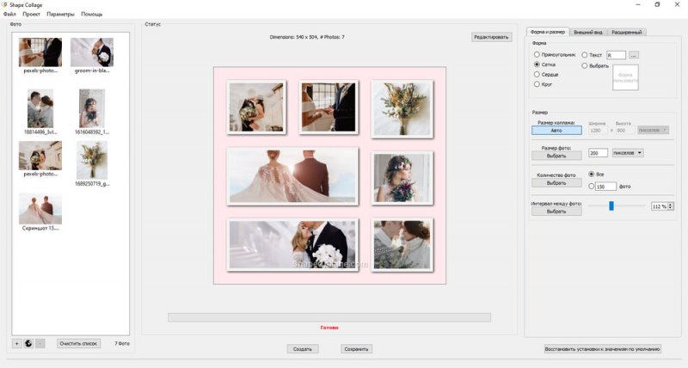Click the photo size input field

[598, 153]
